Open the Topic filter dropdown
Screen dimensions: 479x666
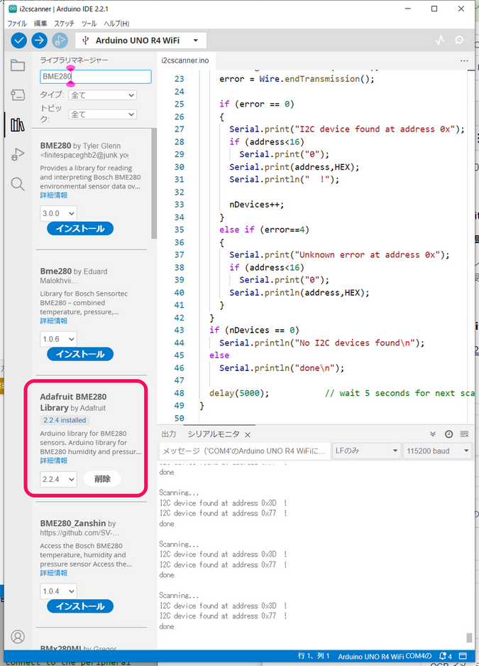click(103, 114)
